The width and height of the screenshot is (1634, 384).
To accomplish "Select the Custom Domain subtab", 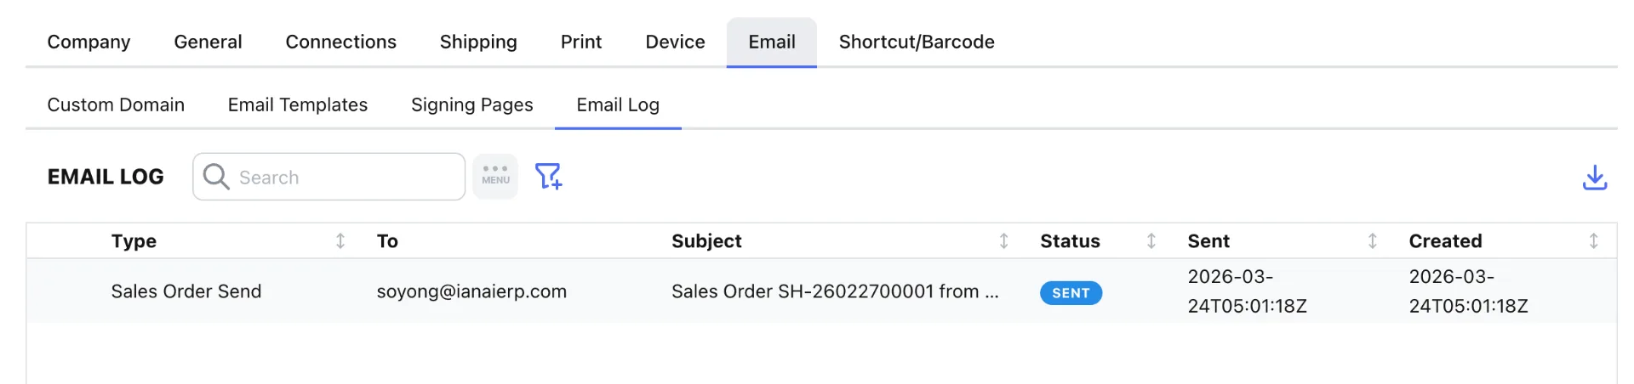I will 116,104.
